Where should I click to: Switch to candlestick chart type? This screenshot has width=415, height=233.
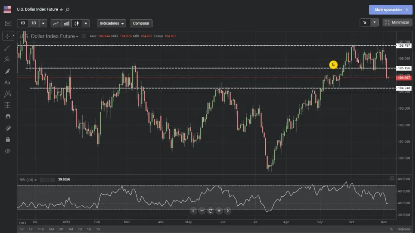[77, 23]
